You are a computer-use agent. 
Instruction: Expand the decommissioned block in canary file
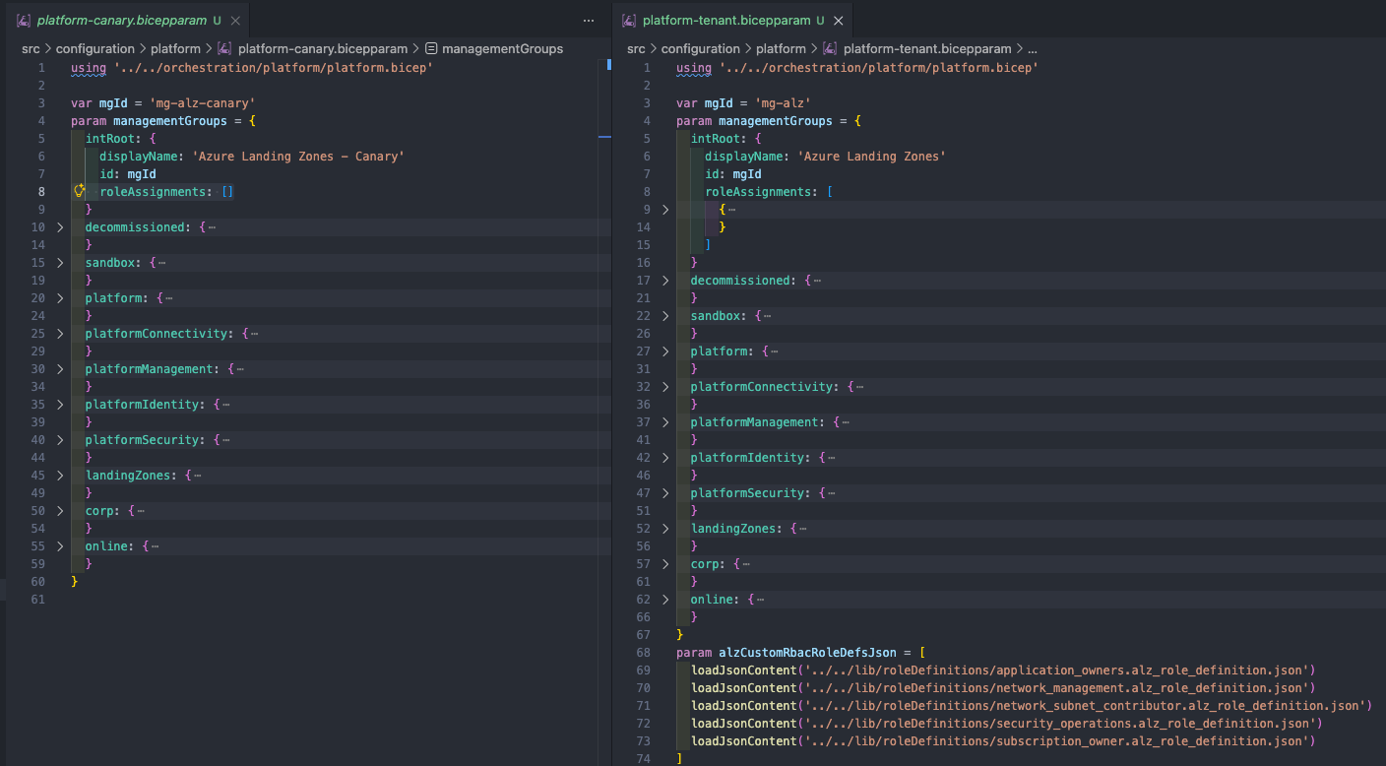coord(60,227)
